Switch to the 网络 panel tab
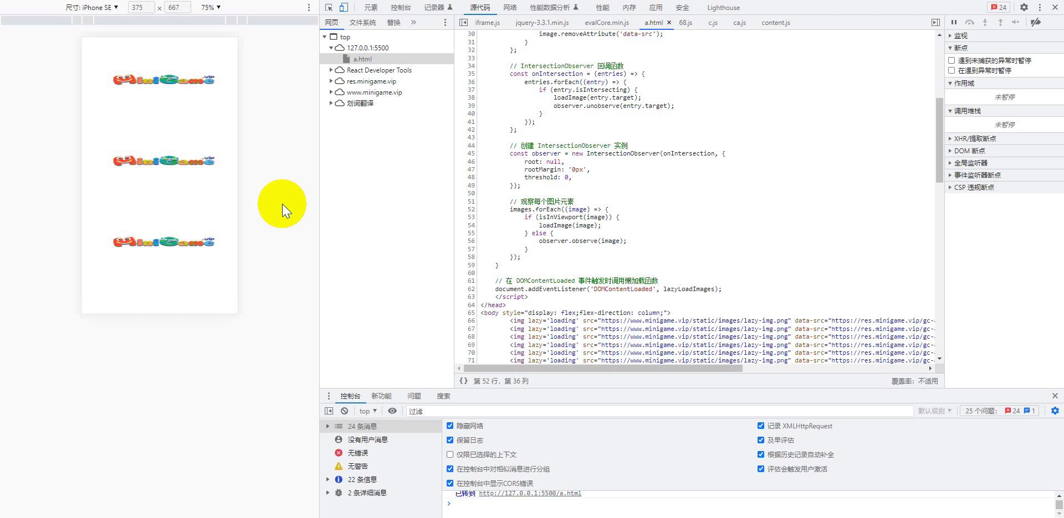1064x518 pixels. [x=510, y=7]
